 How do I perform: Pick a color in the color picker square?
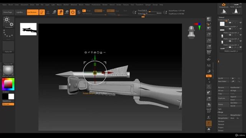pyautogui.click(x=8, y=84)
